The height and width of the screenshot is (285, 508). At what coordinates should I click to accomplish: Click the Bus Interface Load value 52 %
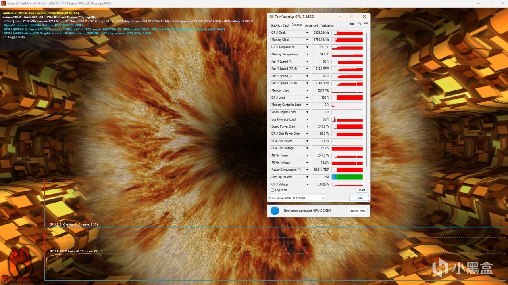pos(321,119)
